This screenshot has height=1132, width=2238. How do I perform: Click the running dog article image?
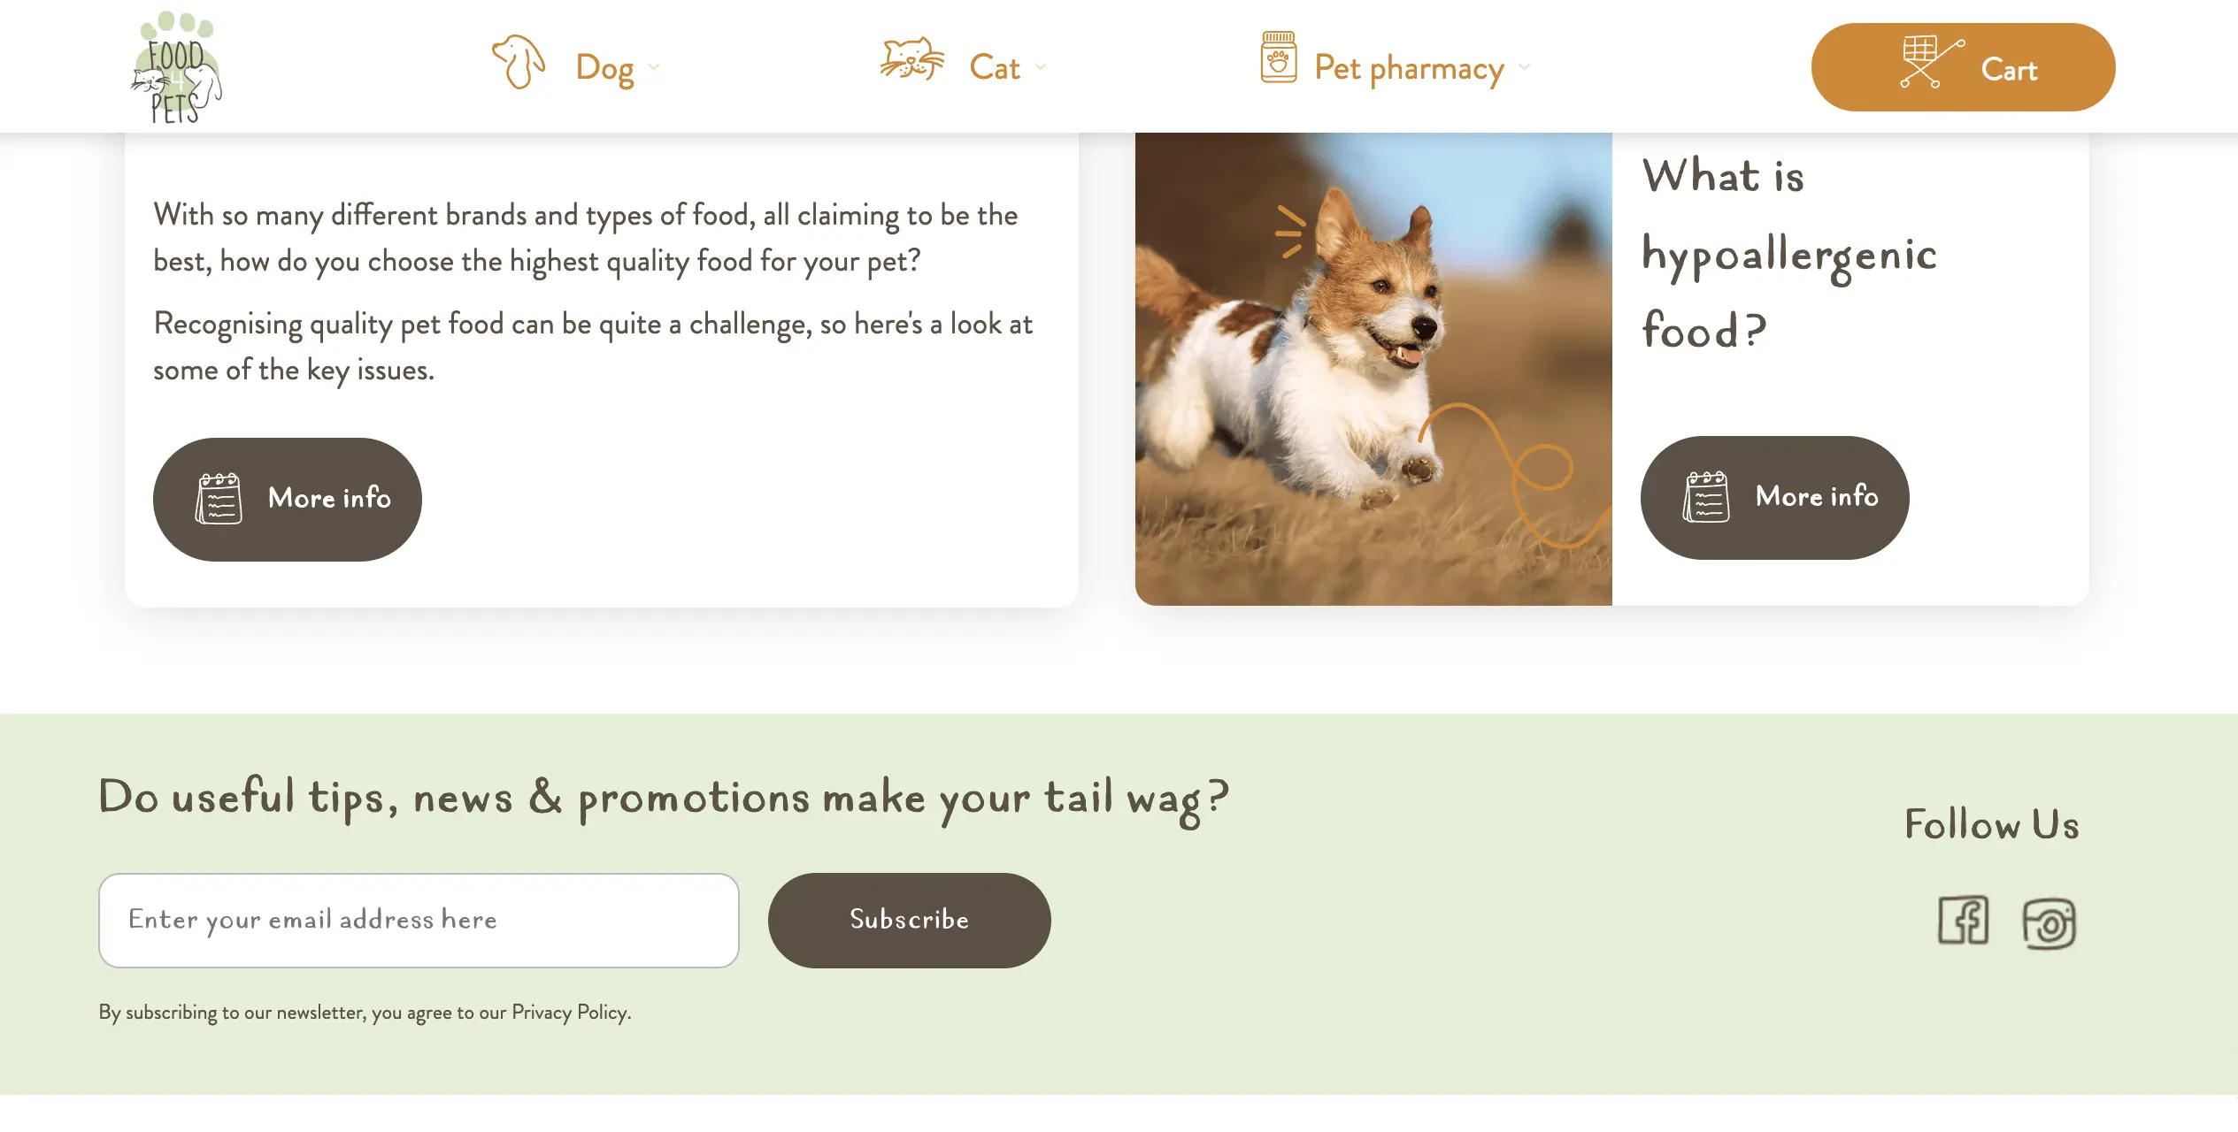pos(1373,369)
